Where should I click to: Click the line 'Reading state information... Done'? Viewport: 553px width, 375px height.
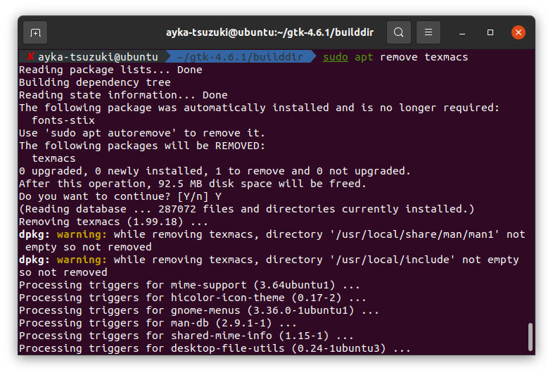123,95
